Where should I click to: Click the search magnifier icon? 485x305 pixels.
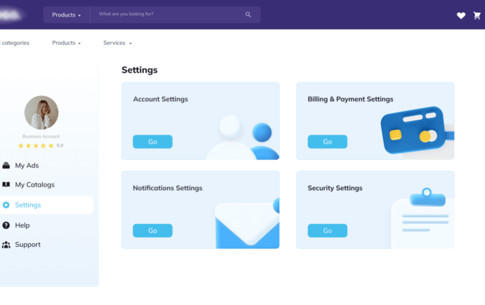248,15
